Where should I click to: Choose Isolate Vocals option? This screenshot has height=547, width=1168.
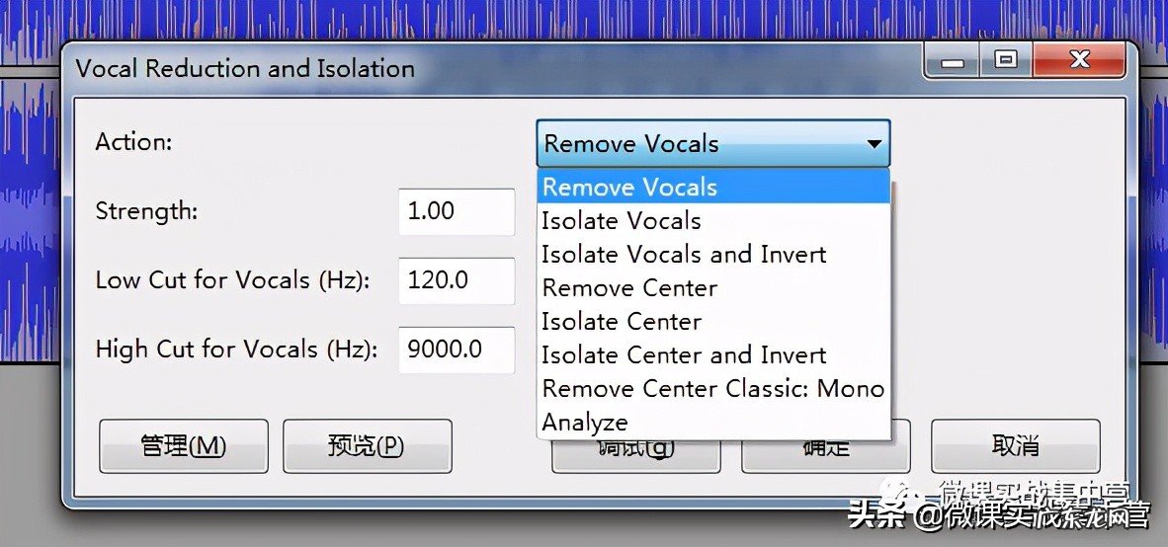(x=713, y=220)
